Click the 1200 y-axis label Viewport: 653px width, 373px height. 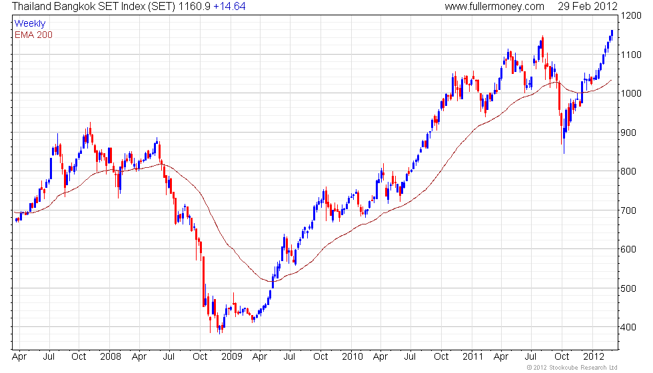631,16
